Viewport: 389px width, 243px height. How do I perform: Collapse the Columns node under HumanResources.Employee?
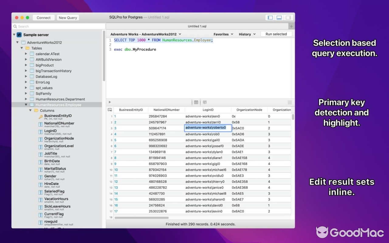pos(30,110)
